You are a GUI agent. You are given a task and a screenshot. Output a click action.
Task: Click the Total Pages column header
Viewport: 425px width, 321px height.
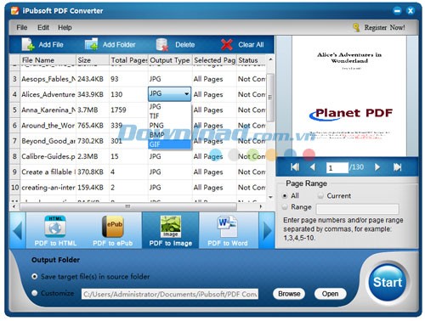[128, 60]
